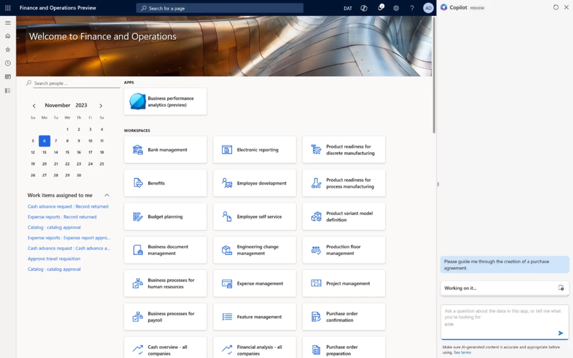Open the Workspaces icon in the sidebar

(8, 77)
